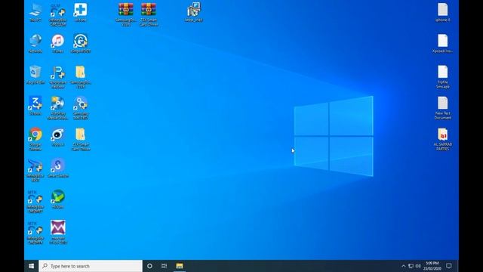Open the Samsung tool folder icon
This screenshot has width=483, height=272.
pos(81,77)
